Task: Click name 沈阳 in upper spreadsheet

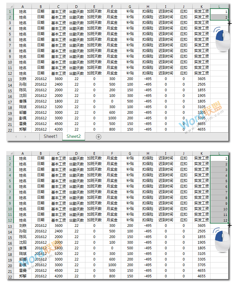Action: [x=23, y=96]
